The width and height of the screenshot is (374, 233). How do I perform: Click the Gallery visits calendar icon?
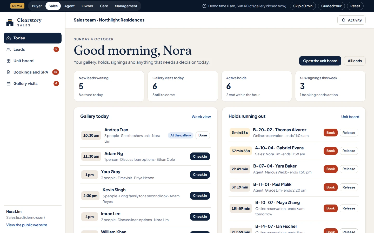pos(9,84)
